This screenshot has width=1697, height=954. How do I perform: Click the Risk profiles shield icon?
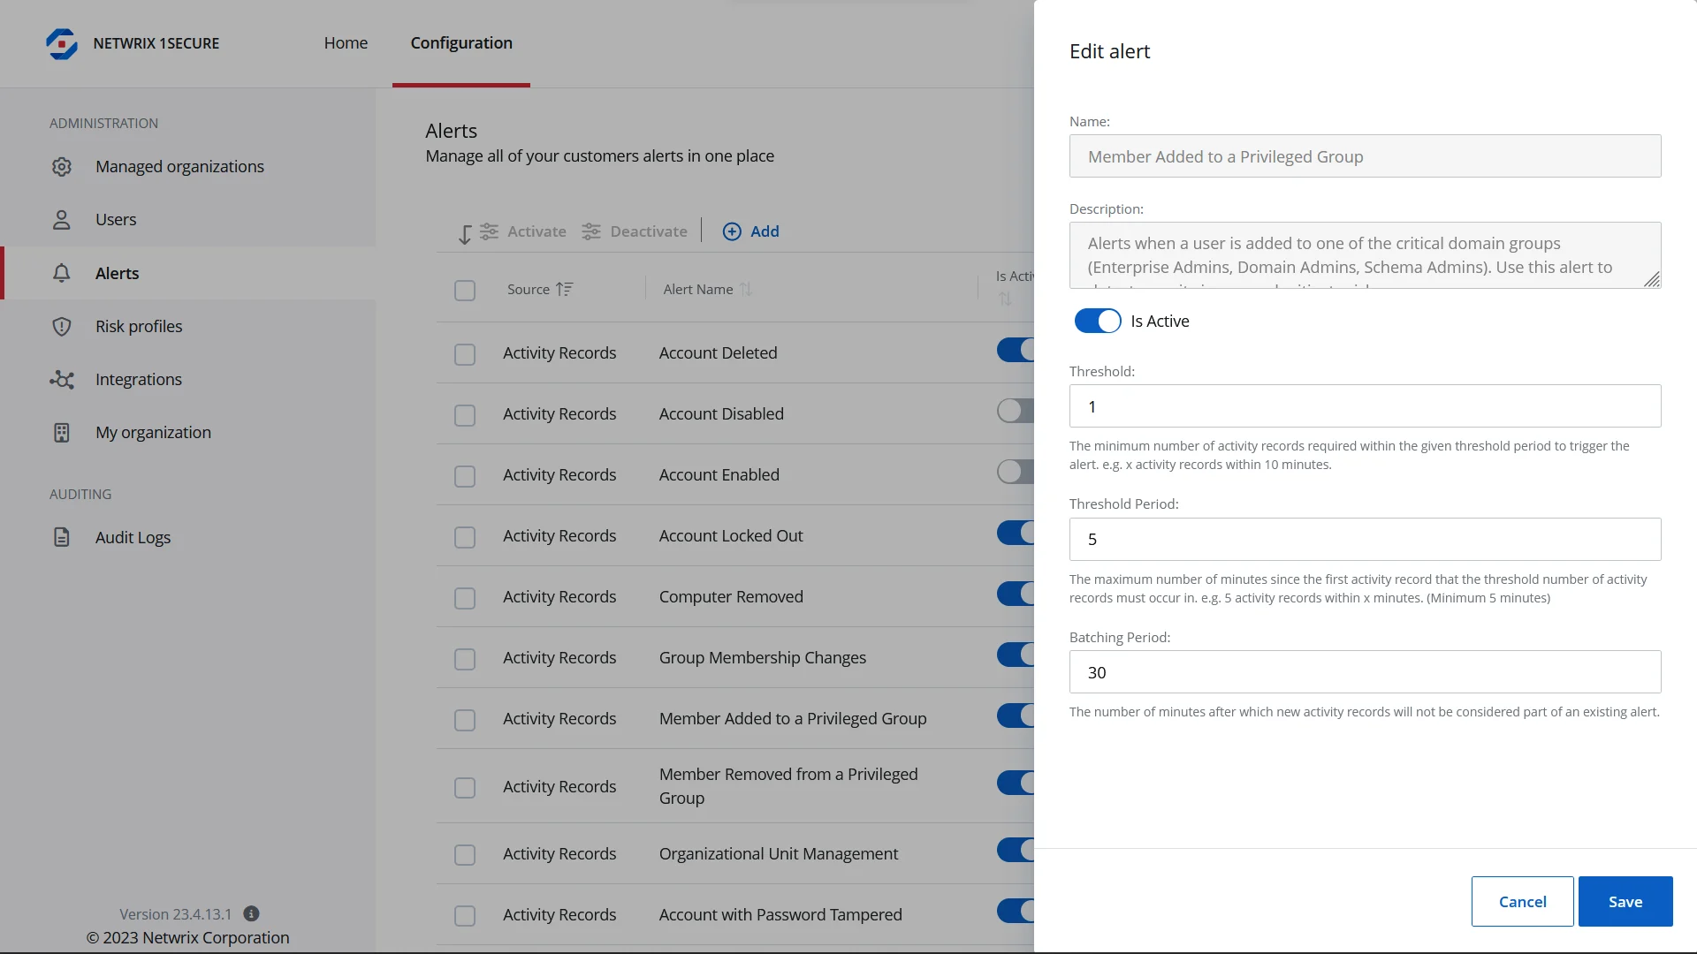click(x=61, y=326)
